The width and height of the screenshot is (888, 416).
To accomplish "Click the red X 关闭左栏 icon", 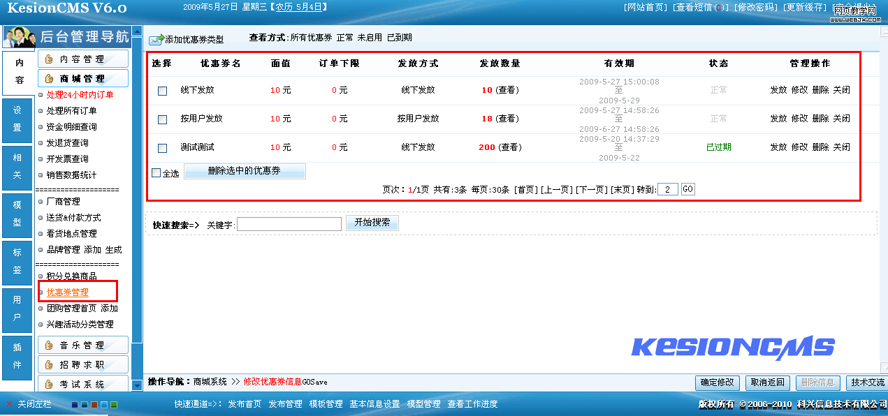I will tap(9, 404).
